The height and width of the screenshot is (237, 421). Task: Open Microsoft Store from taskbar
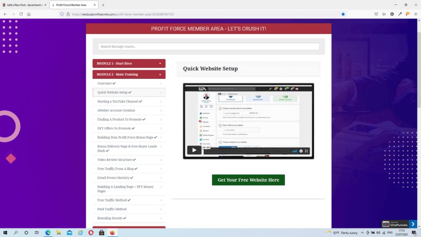[x=102, y=233]
